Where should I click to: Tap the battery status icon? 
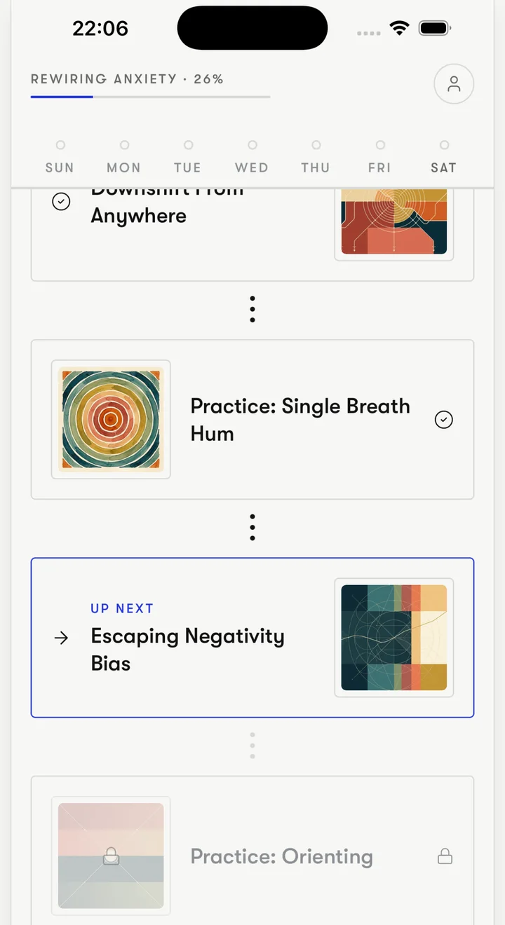(x=435, y=28)
